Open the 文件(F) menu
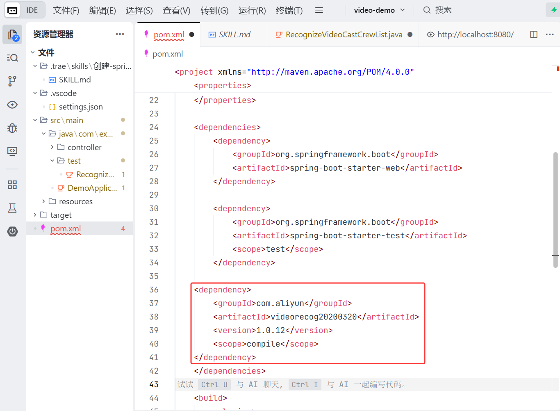Image resolution: width=560 pixels, height=411 pixels. click(66, 10)
